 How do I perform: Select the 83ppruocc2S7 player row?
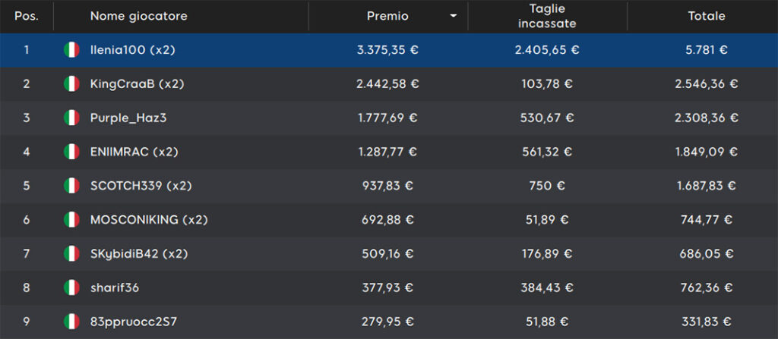click(389, 322)
